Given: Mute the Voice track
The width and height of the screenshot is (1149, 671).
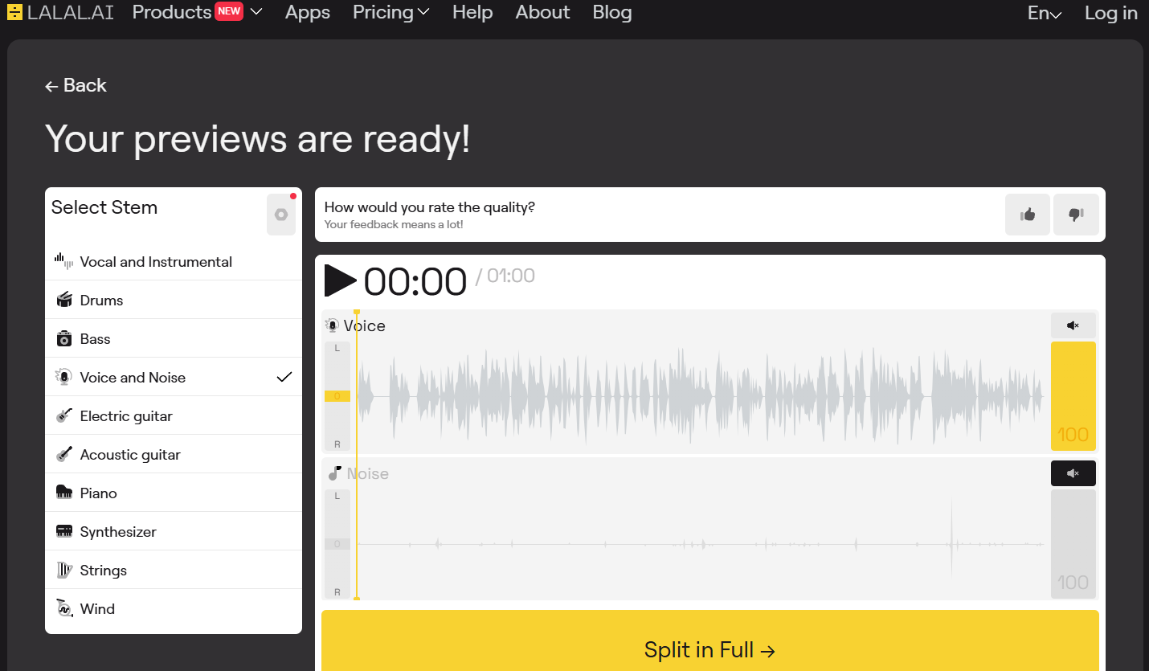Looking at the screenshot, I should [1073, 325].
